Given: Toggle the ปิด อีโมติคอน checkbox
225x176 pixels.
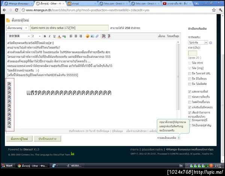Looking at the screenshot, I should [x=190, y=79].
